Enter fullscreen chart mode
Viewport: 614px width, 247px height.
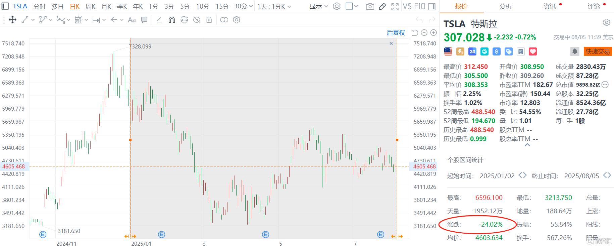point(395,6)
